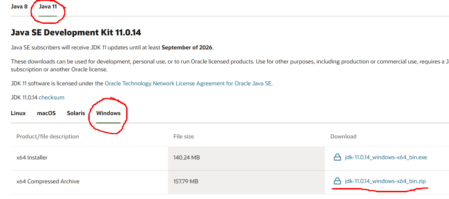The height and width of the screenshot is (199, 449).
Task: Select the Windows downloads tab
Action: point(108,113)
